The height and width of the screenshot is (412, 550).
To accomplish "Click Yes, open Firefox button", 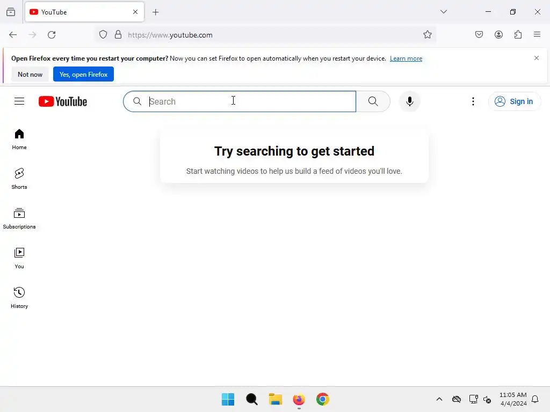I will pyautogui.click(x=83, y=74).
